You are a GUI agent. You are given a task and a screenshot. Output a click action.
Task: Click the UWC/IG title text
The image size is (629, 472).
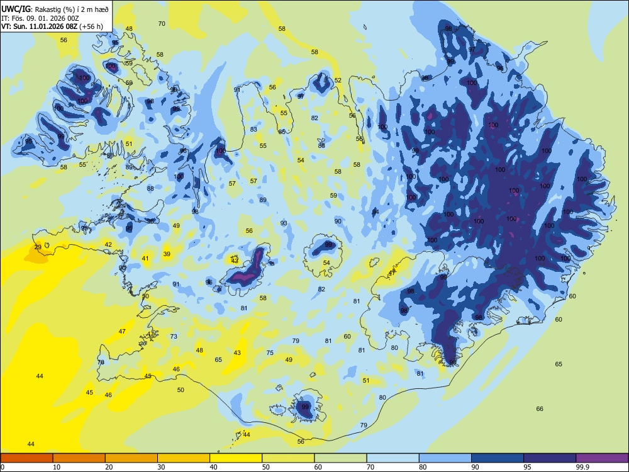click(x=16, y=9)
